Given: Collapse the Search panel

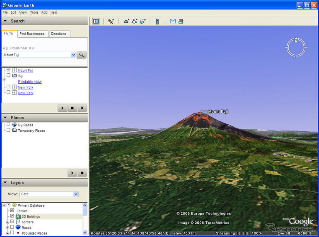Looking at the screenshot, I should 5,21.
